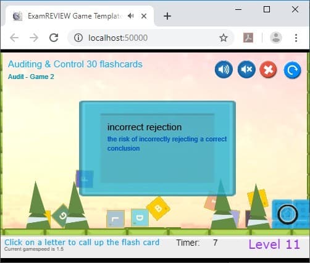The height and width of the screenshot is (263, 310).
Task: Bookmark this page with star icon
Action: click(x=224, y=38)
